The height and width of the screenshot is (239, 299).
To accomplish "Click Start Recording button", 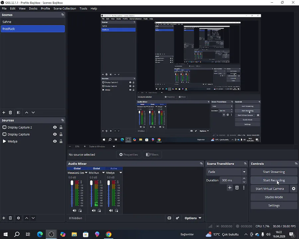I will 274,180.
